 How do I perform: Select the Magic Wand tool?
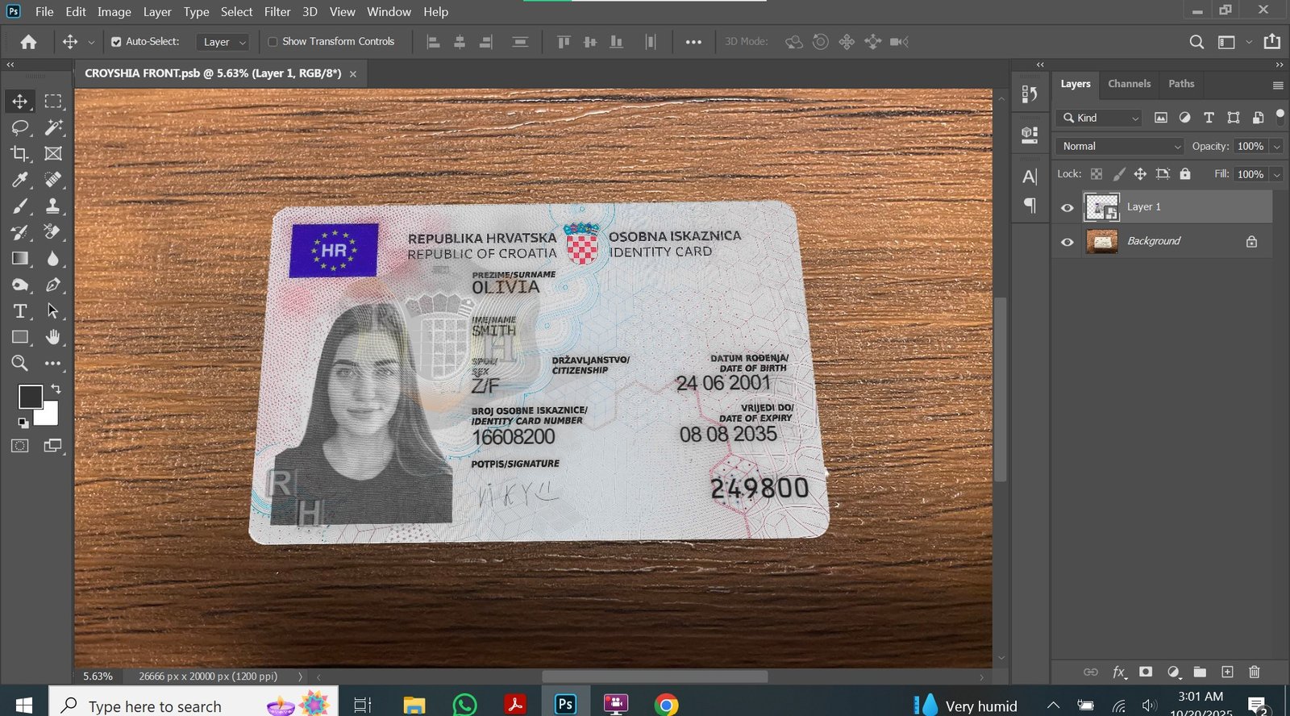point(53,127)
